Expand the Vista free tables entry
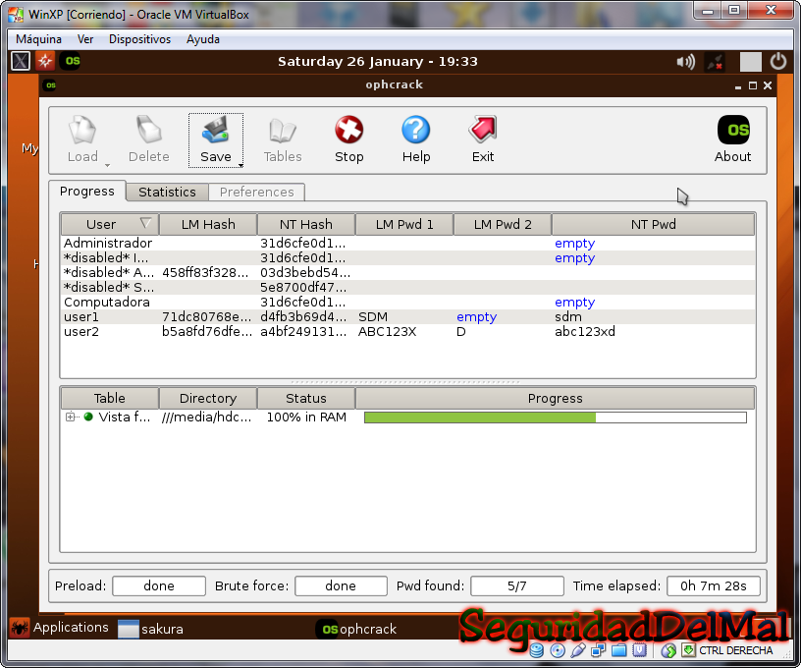 69,416
